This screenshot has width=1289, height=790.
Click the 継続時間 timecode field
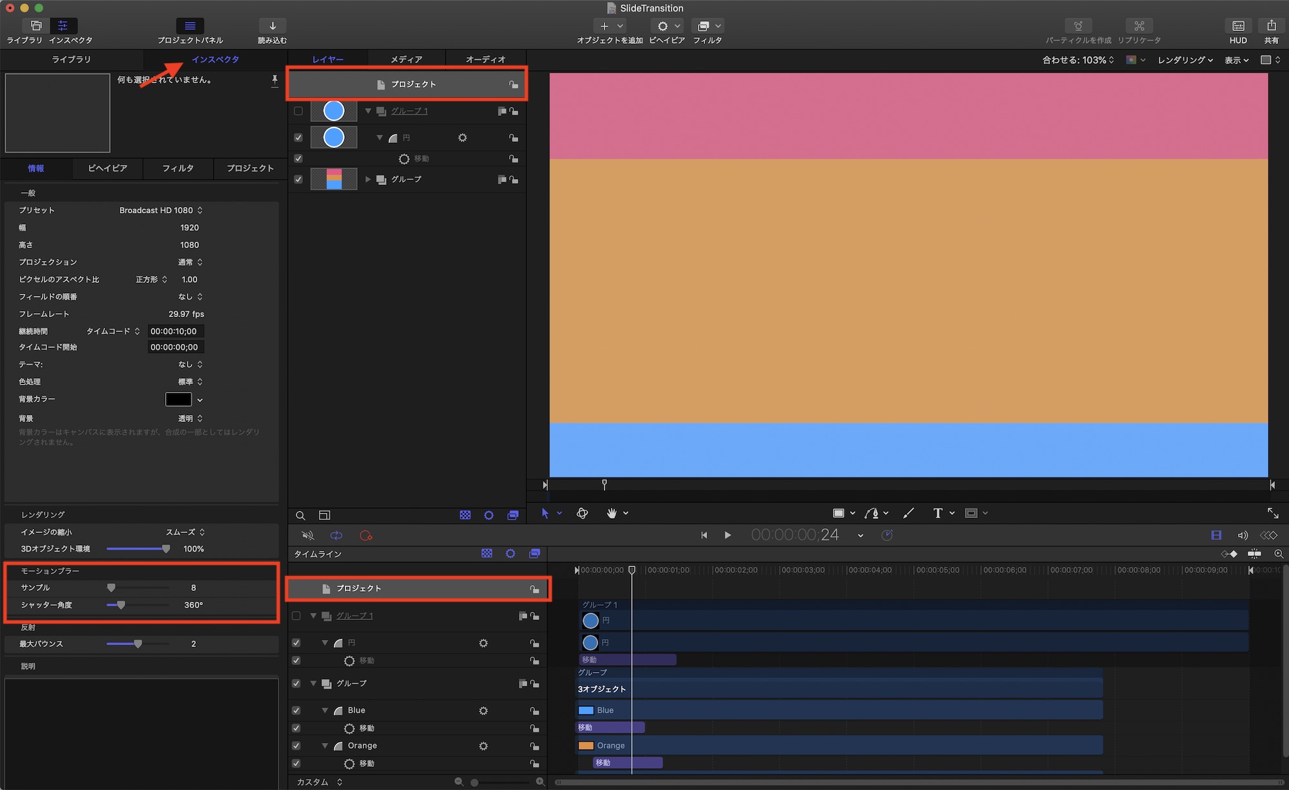click(175, 331)
